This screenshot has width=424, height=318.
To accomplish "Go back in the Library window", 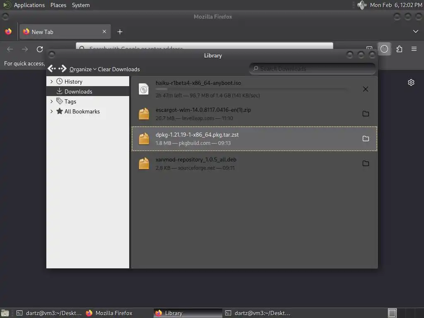I will pos(52,69).
